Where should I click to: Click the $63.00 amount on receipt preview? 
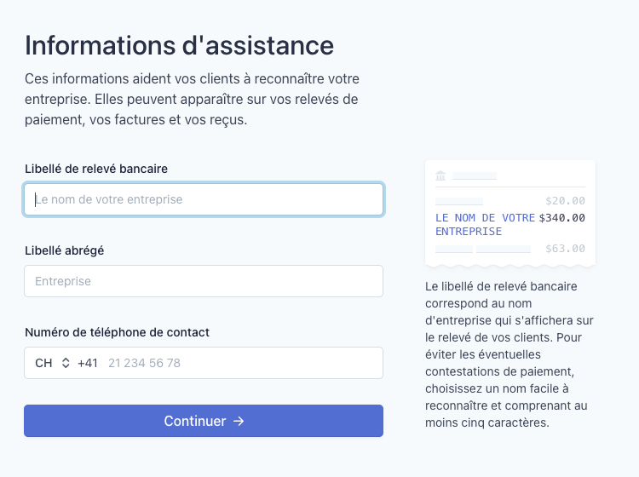pyautogui.click(x=565, y=249)
